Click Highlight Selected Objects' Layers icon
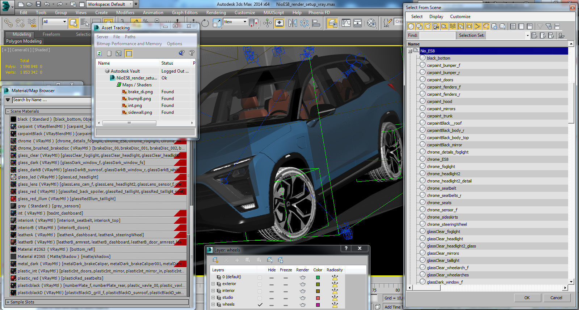The width and height of the screenshot is (579, 310). point(259,260)
